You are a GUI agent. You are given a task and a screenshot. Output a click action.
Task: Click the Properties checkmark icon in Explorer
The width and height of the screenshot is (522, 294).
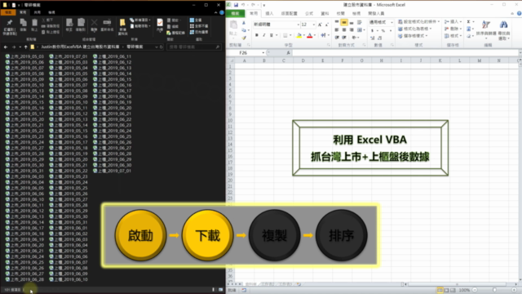click(x=160, y=23)
